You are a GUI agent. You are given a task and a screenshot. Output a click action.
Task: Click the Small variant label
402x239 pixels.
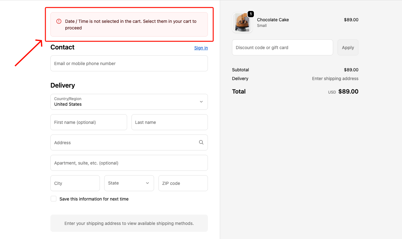[262, 26]
